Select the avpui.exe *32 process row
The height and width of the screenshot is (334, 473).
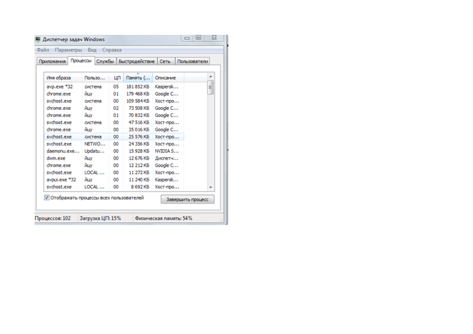coord(114,180)
